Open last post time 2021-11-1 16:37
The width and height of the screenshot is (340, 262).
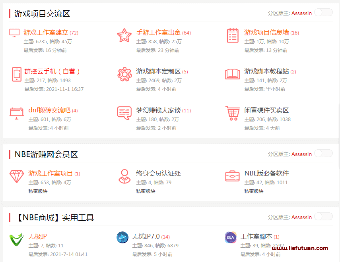click(65, 89)
